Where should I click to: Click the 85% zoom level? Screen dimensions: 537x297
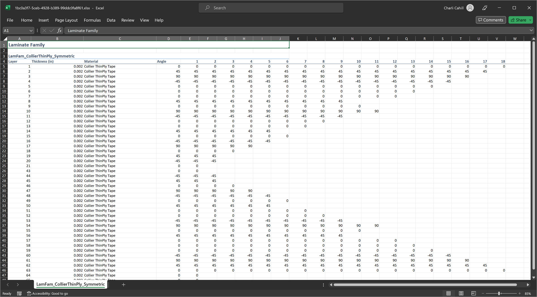tap(528, 293)
